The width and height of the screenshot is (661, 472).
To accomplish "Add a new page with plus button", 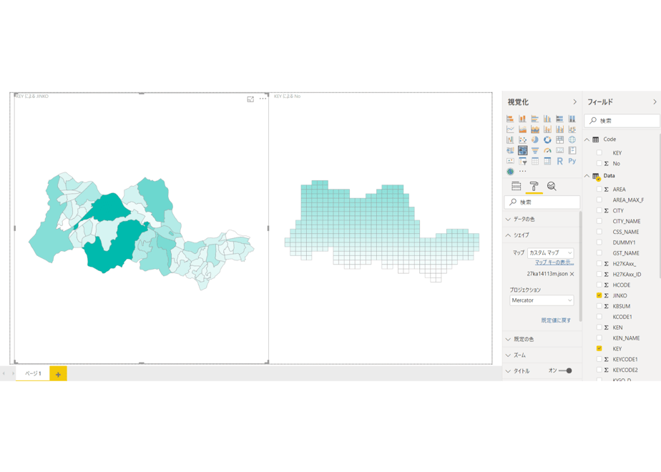I will pyautogui.click(x=58, y=374).
